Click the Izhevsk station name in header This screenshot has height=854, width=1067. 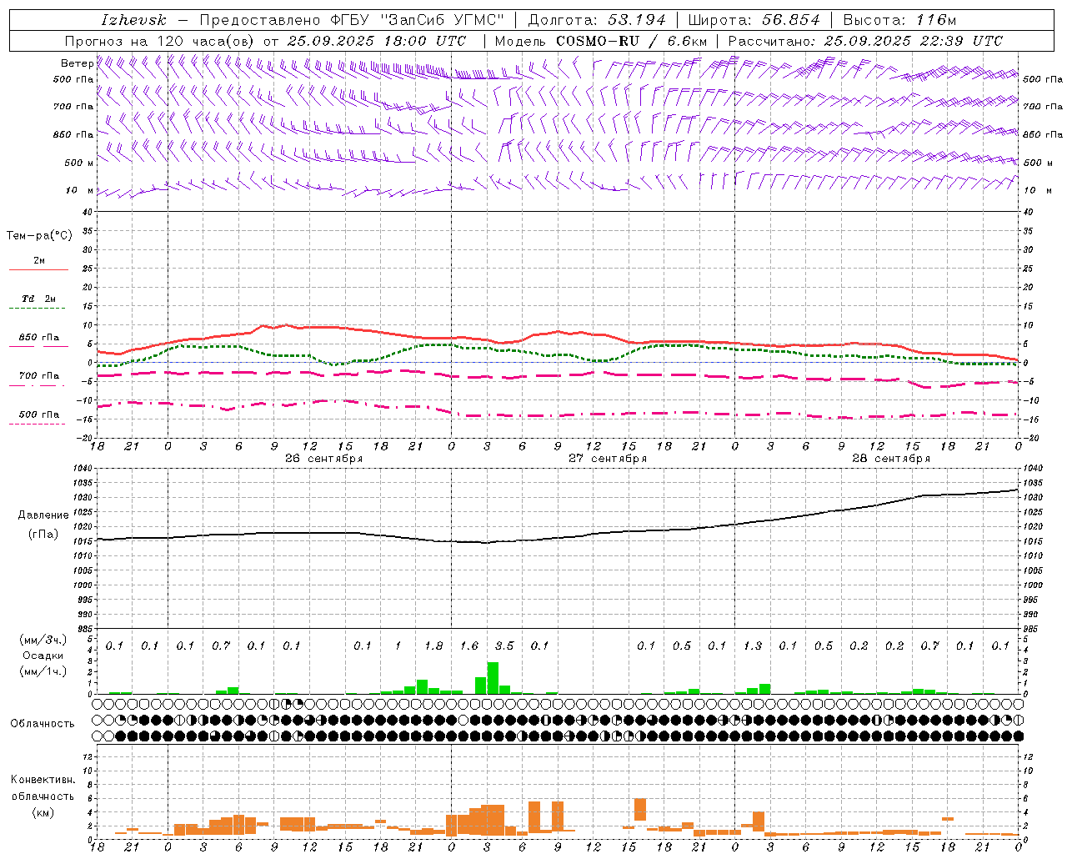(133, 20)
